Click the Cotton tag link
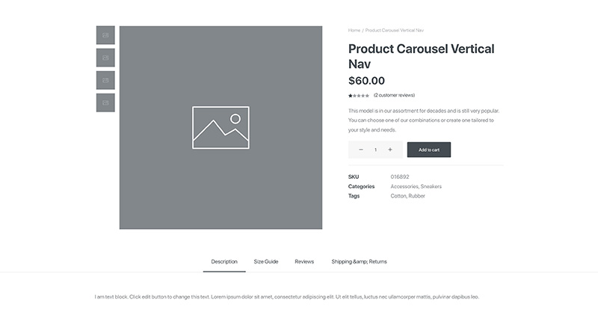Screen dimensions: 598x327 398,196
